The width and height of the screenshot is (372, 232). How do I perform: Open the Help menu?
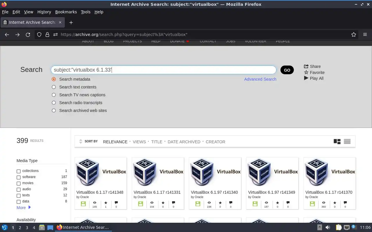(99, 12)
